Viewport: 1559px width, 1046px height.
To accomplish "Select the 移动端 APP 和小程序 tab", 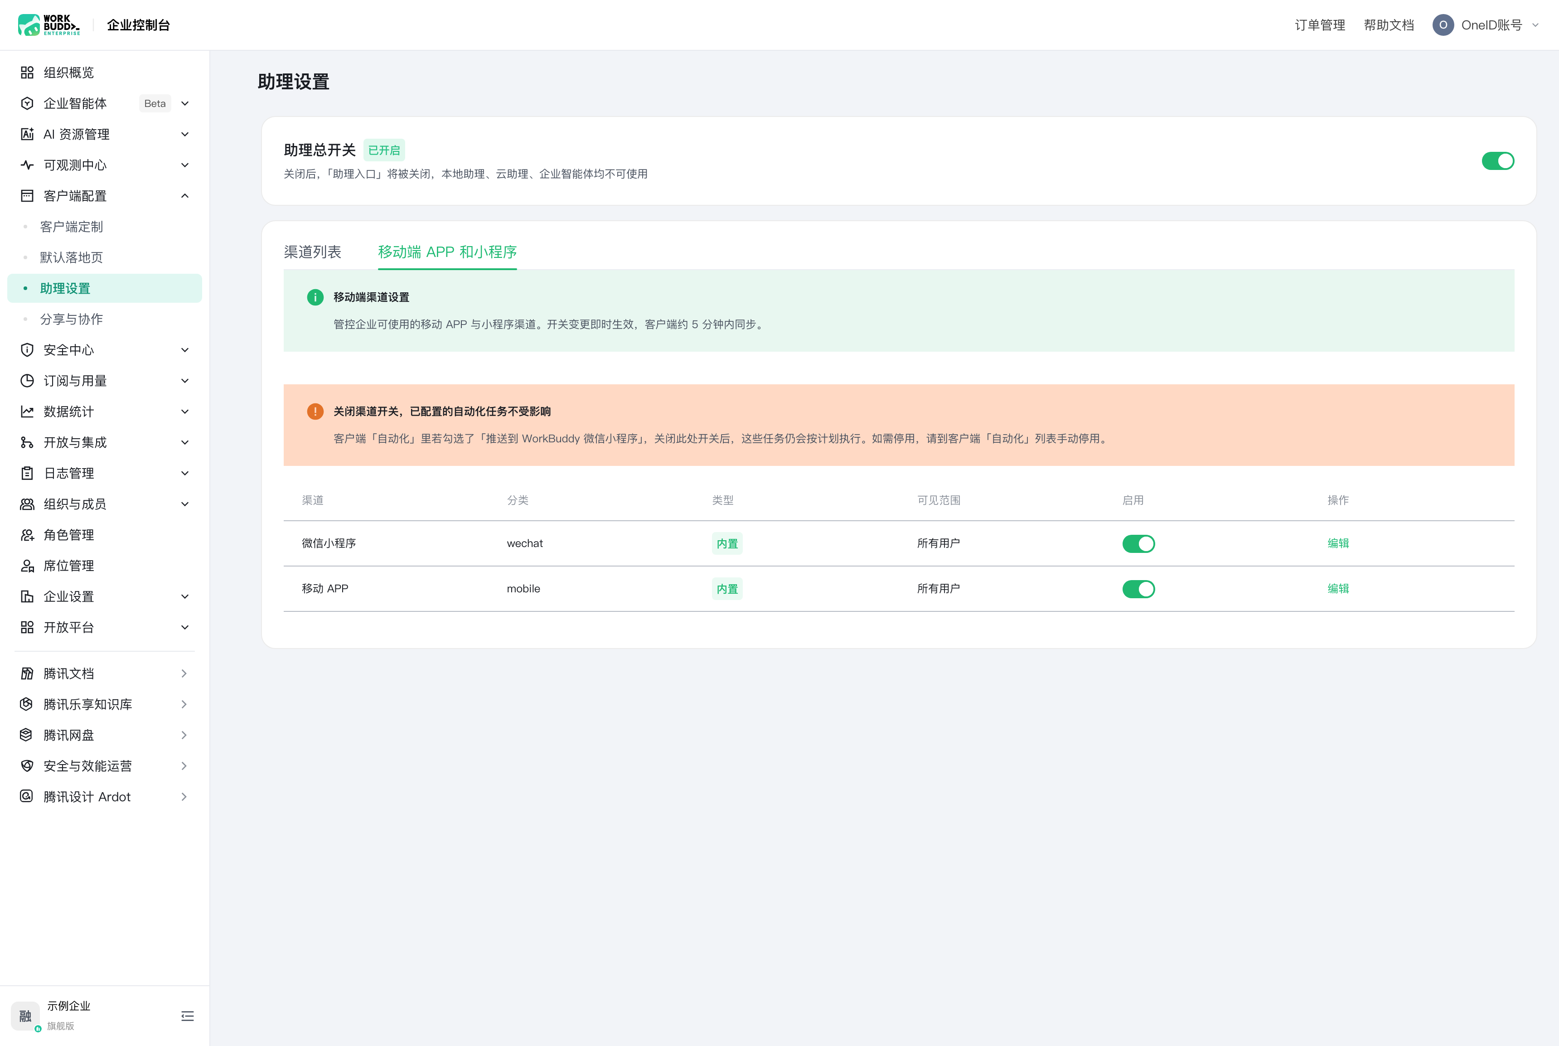I will (x=447, y=252).
